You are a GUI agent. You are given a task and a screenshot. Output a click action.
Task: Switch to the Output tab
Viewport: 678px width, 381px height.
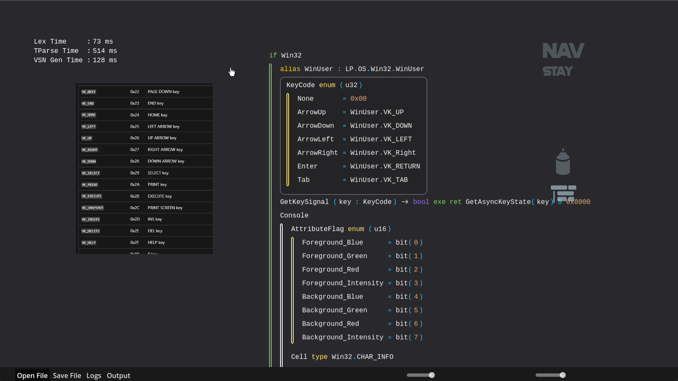[x=118, y=375]
